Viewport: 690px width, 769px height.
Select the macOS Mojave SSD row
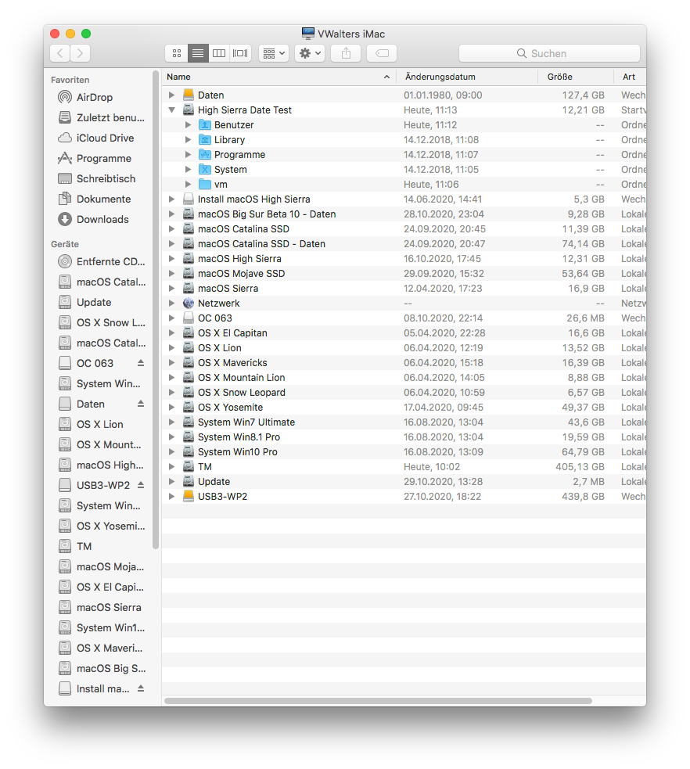pyautogui.click(x=404, y=274)
